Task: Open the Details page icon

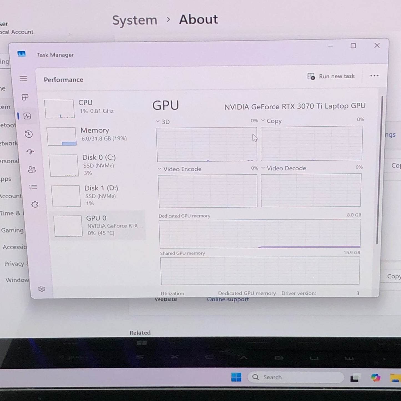Action: (x=33, y=187)
